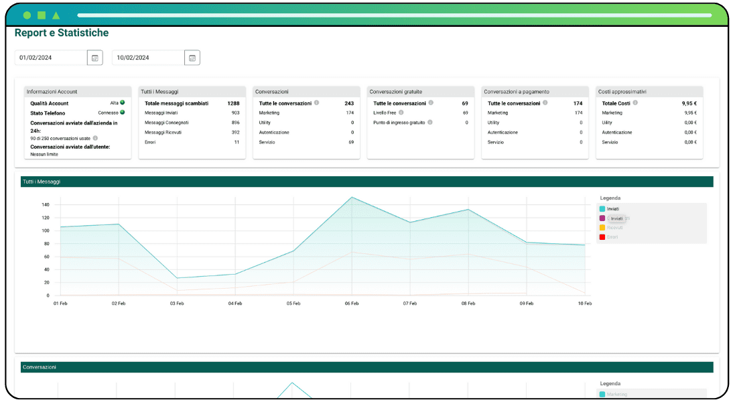The height and width of the screenshot is (402, 737).
Task: Click the 'Livello Free' label
Action: coord(385,113)
